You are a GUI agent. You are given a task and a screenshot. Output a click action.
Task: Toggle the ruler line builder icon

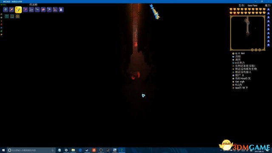coord(1,14)
